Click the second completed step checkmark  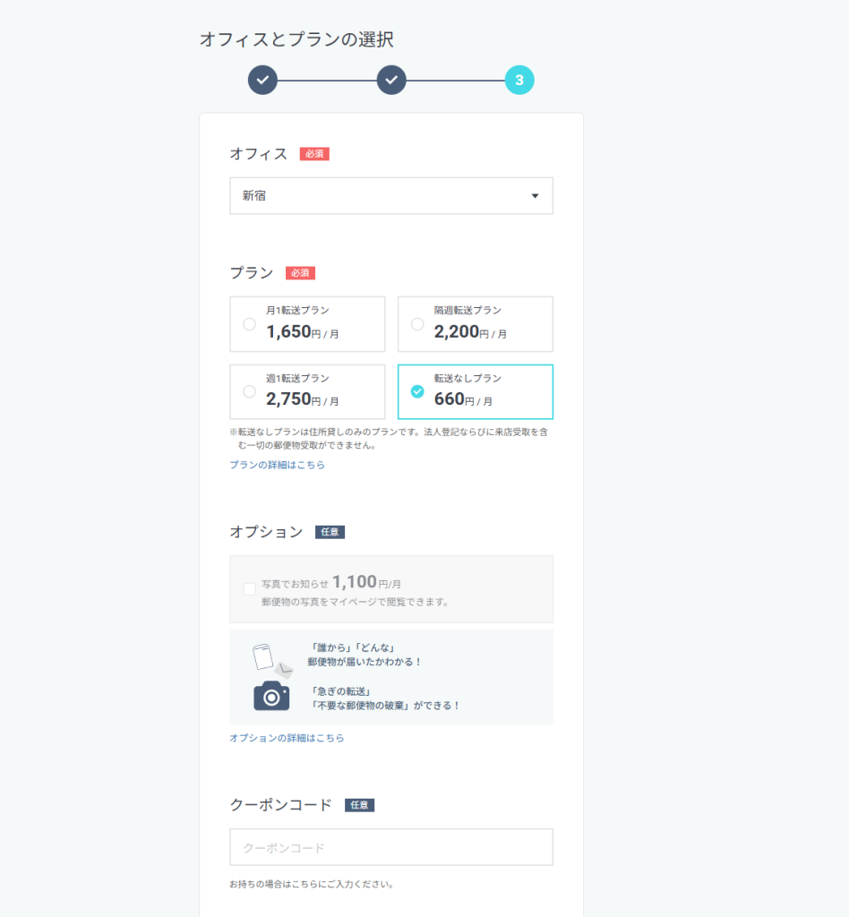391,81
